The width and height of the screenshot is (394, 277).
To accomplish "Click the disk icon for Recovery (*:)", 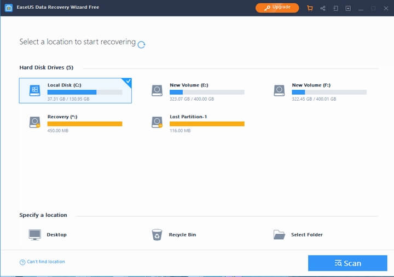I will point(34,122).
